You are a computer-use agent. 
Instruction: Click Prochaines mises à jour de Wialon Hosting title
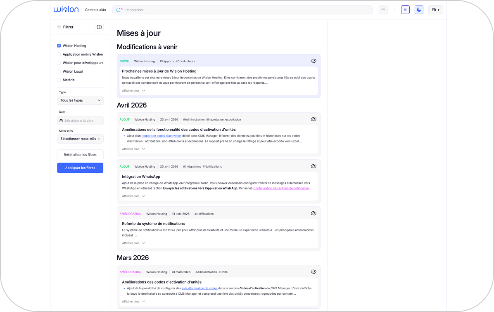pyautogui.click(x=159, y=71)
